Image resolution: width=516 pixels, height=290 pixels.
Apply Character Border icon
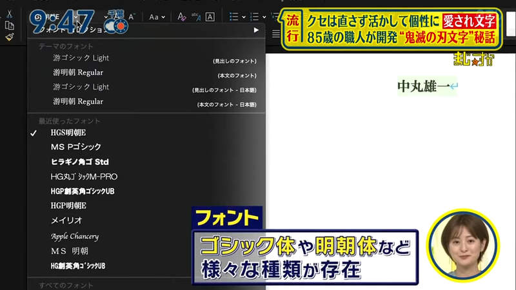(x=210, y=17)
